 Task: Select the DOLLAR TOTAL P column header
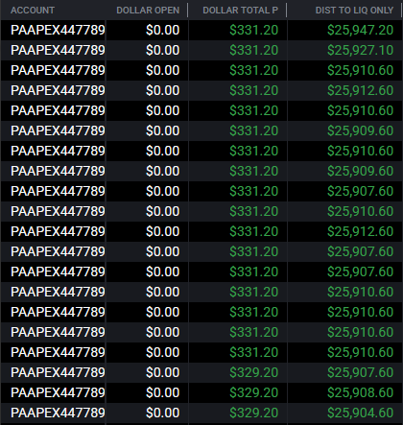(240, 11)
